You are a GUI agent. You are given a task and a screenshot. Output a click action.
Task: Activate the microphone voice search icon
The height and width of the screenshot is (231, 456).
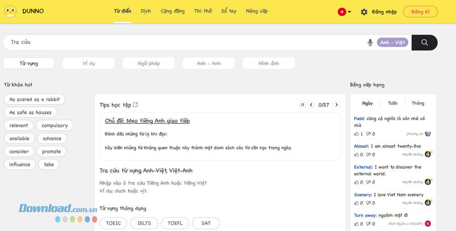point(370,42)
